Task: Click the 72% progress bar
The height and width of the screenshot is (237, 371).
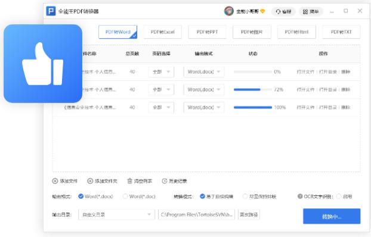Action: point(253,89)
